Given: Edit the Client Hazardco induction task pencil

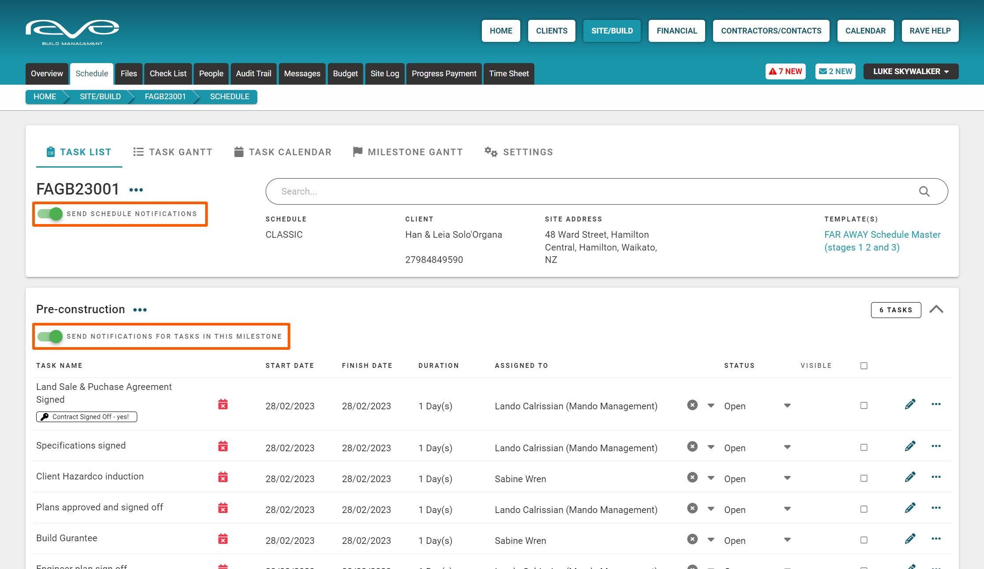Looking at the screenshot, I should [x=910, y=477].
